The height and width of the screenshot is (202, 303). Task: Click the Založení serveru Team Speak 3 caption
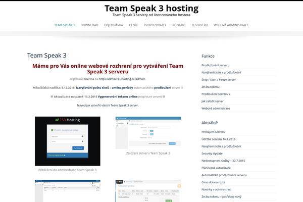[148, 154]
